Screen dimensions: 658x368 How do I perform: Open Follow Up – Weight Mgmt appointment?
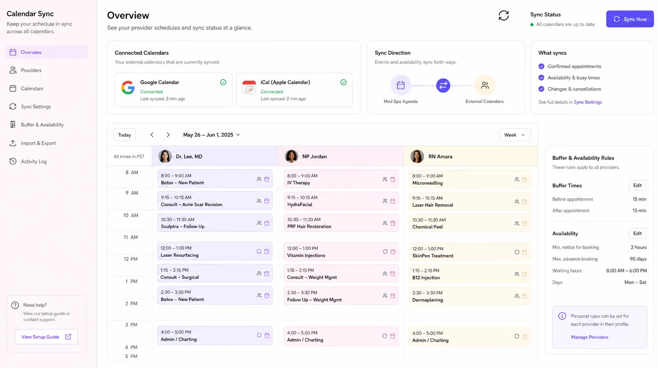(341, 296)
